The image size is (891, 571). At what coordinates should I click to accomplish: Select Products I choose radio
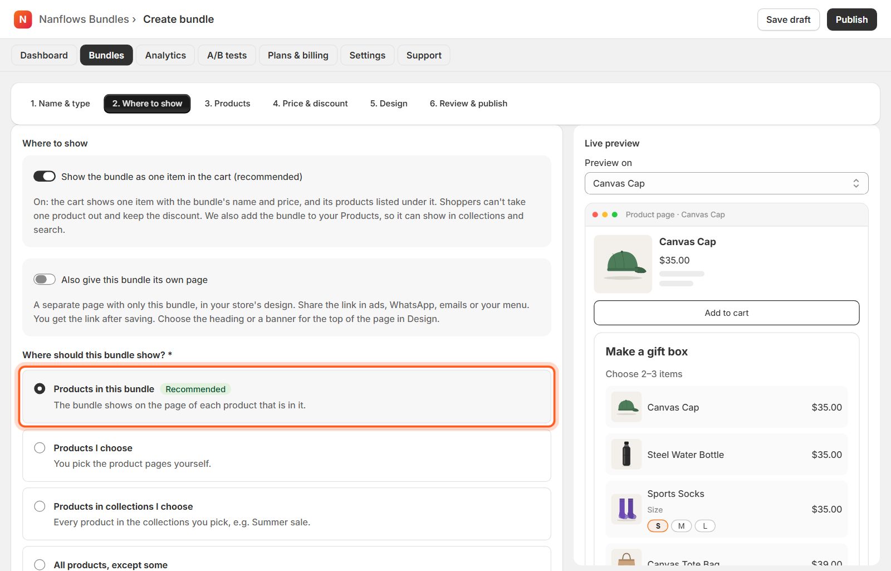click(40, 448)
